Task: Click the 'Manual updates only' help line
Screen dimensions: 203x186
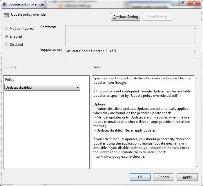Action: point(142,122)
